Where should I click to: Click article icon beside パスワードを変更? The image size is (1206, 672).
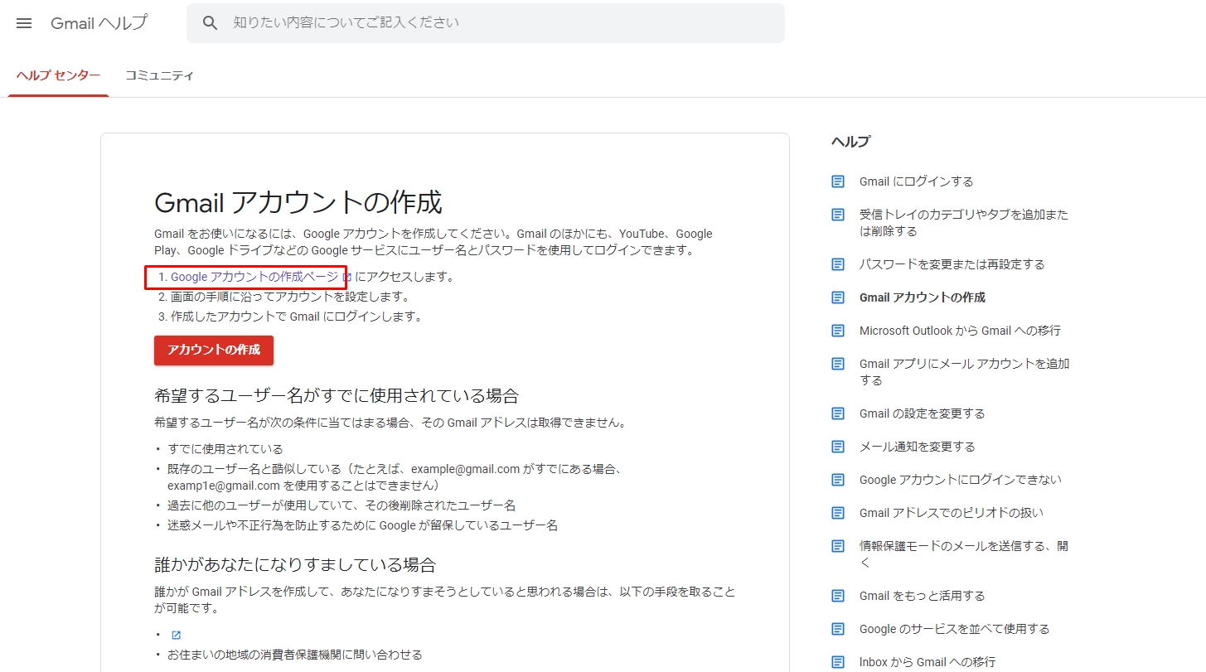point(838,264)
